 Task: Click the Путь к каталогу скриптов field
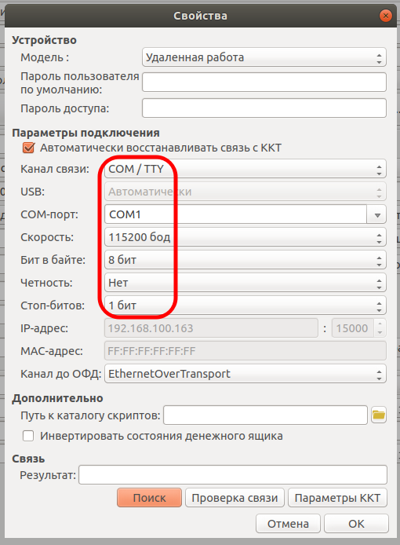tap(265, 415)
